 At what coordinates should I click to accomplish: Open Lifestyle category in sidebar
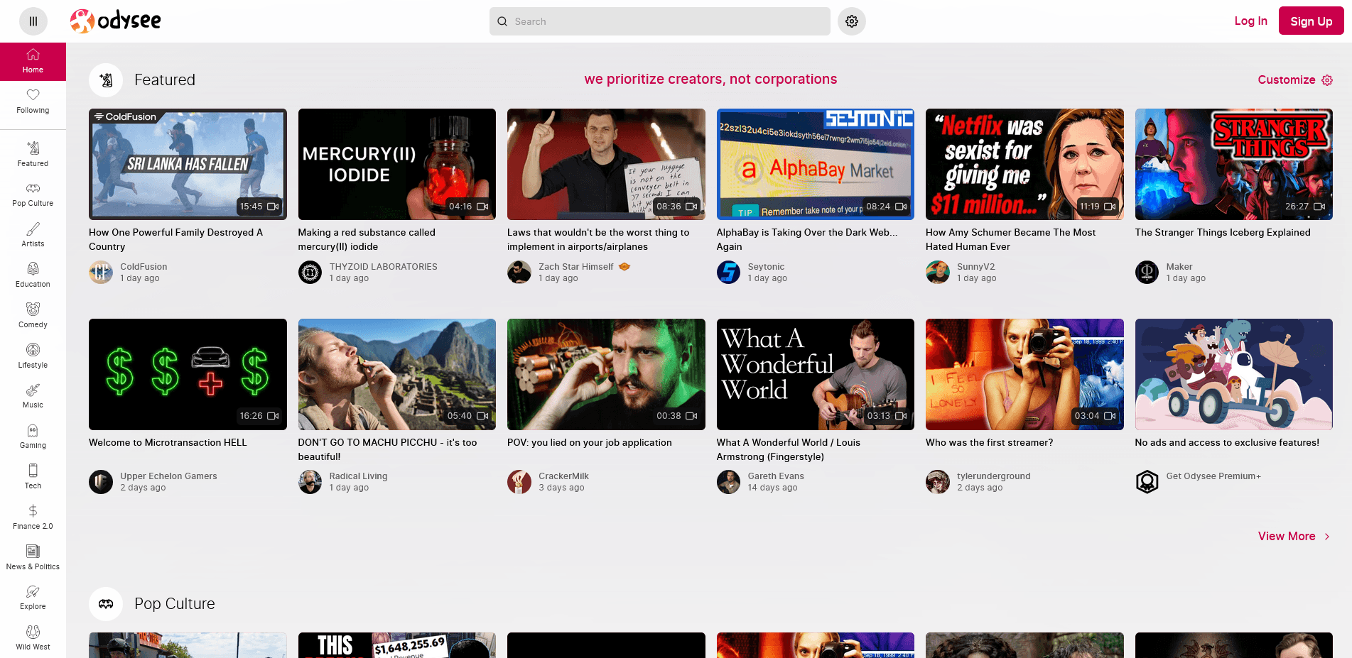point(33,356)
